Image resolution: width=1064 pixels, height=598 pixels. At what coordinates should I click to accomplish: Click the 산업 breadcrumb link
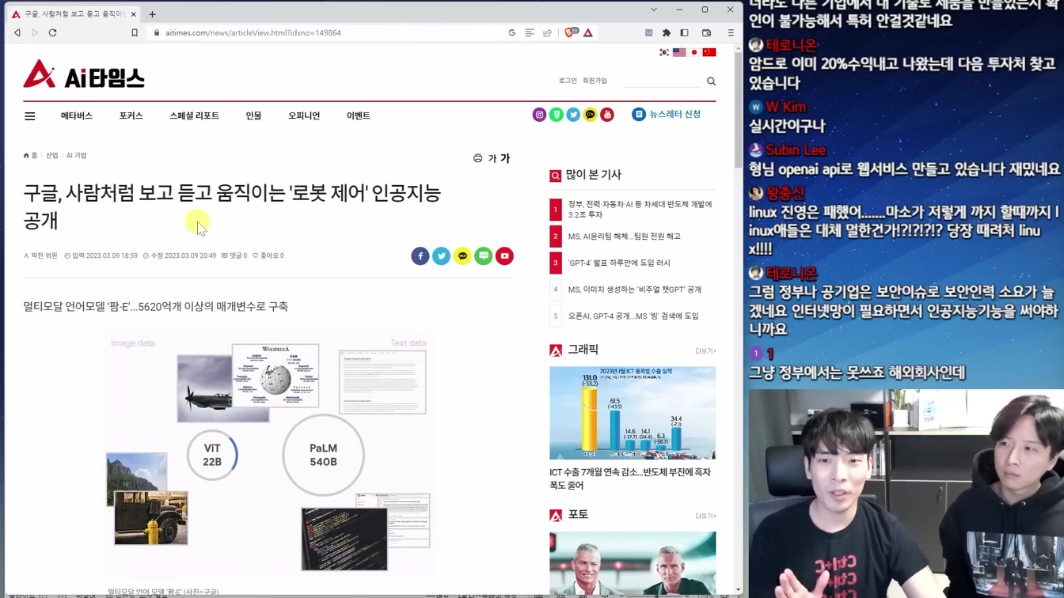coord(51,156)
